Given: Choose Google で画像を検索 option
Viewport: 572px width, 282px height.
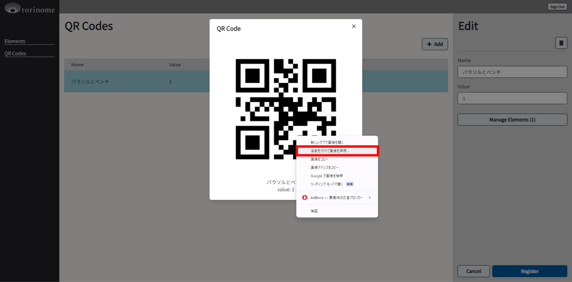Looking at the screenshot, I should [x=326, y=176].
